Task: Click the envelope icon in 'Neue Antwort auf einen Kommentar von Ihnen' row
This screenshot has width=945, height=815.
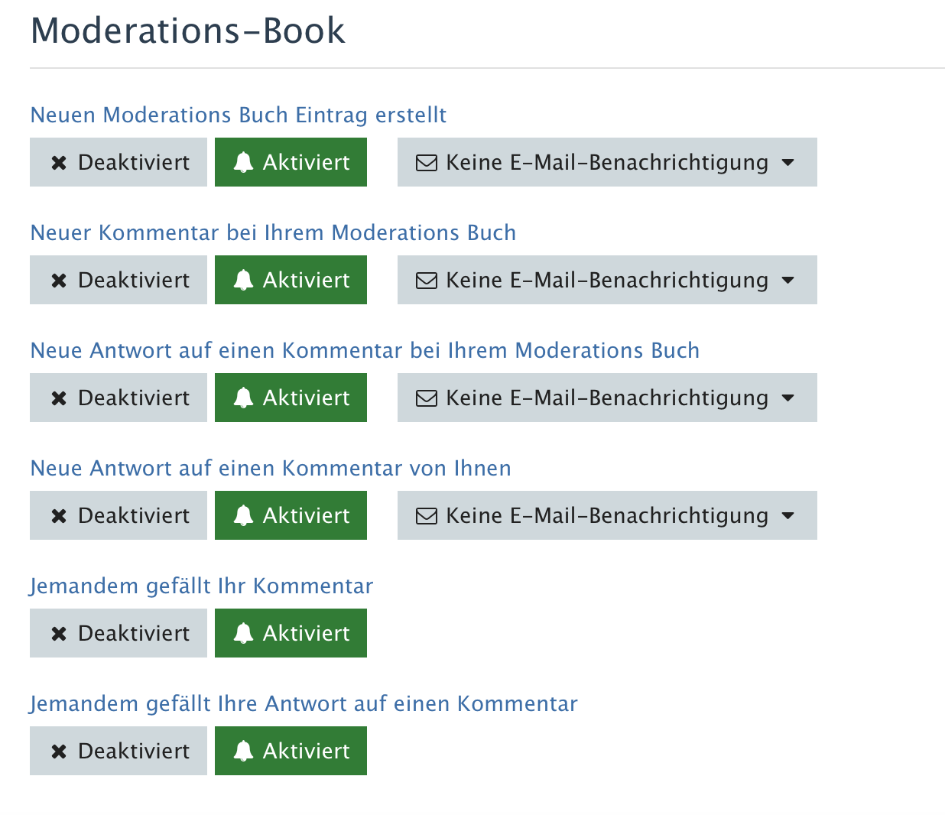Action: pos(426,516)
